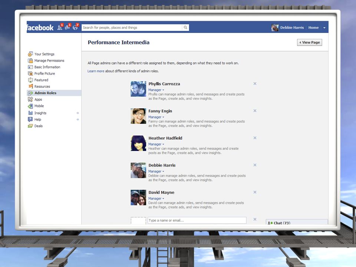The width and height of the screenshot is (356, 267).
Task: Click the View Page button
Action: pos(309,42)
